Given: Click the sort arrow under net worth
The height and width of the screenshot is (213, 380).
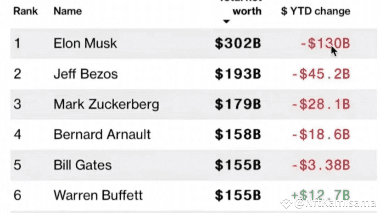Looking at the screenshot, I should pos(225,22).
